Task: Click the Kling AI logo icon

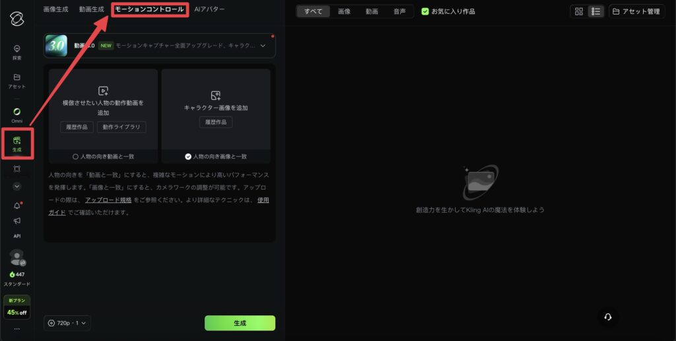Action: click(17, 18)
